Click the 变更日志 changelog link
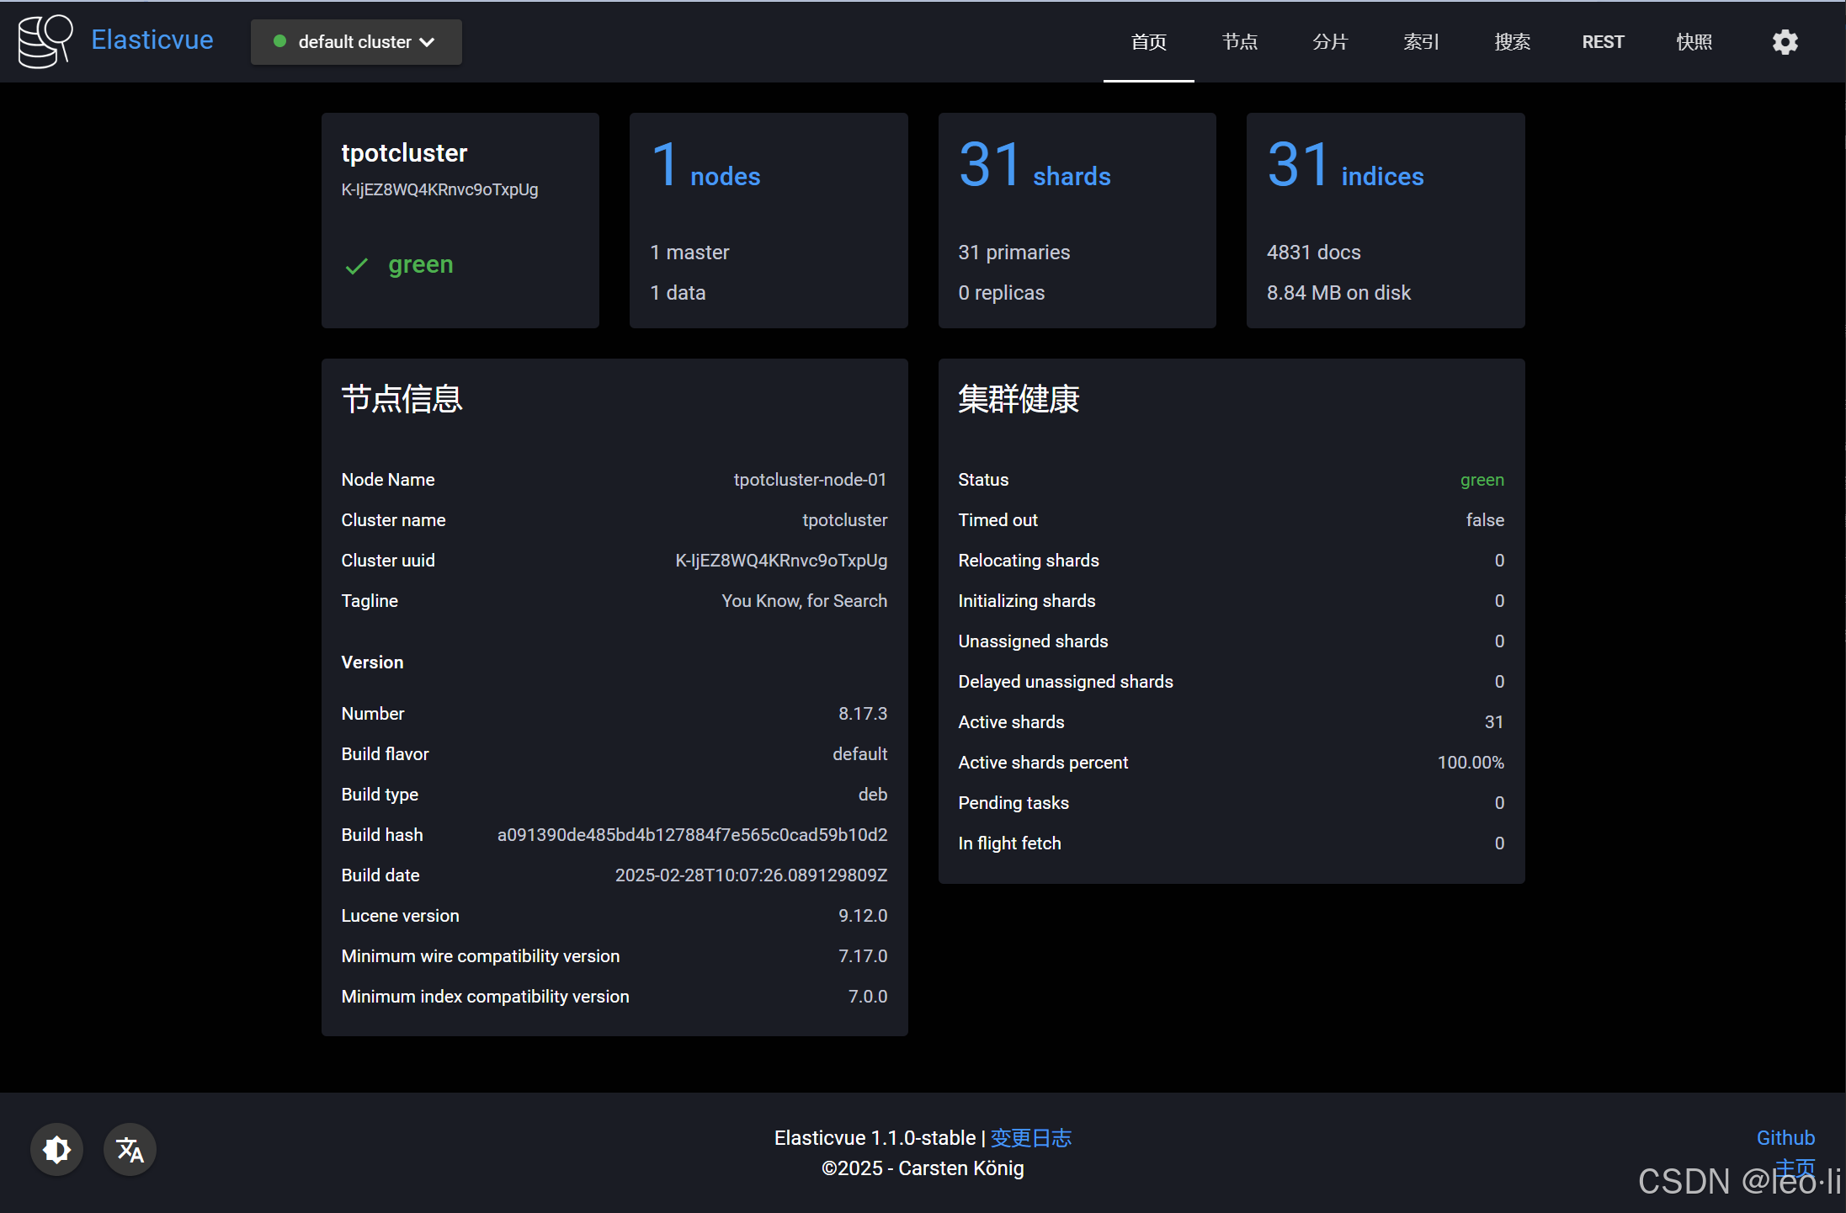This screenshot has width=1846, height=1213. point(1030,1138)
